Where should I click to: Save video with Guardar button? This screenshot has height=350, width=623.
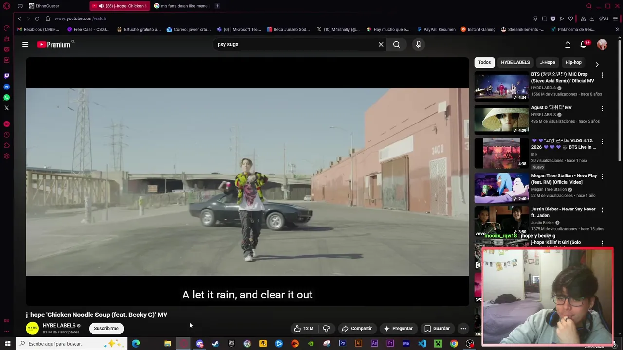tap(437, 328)
